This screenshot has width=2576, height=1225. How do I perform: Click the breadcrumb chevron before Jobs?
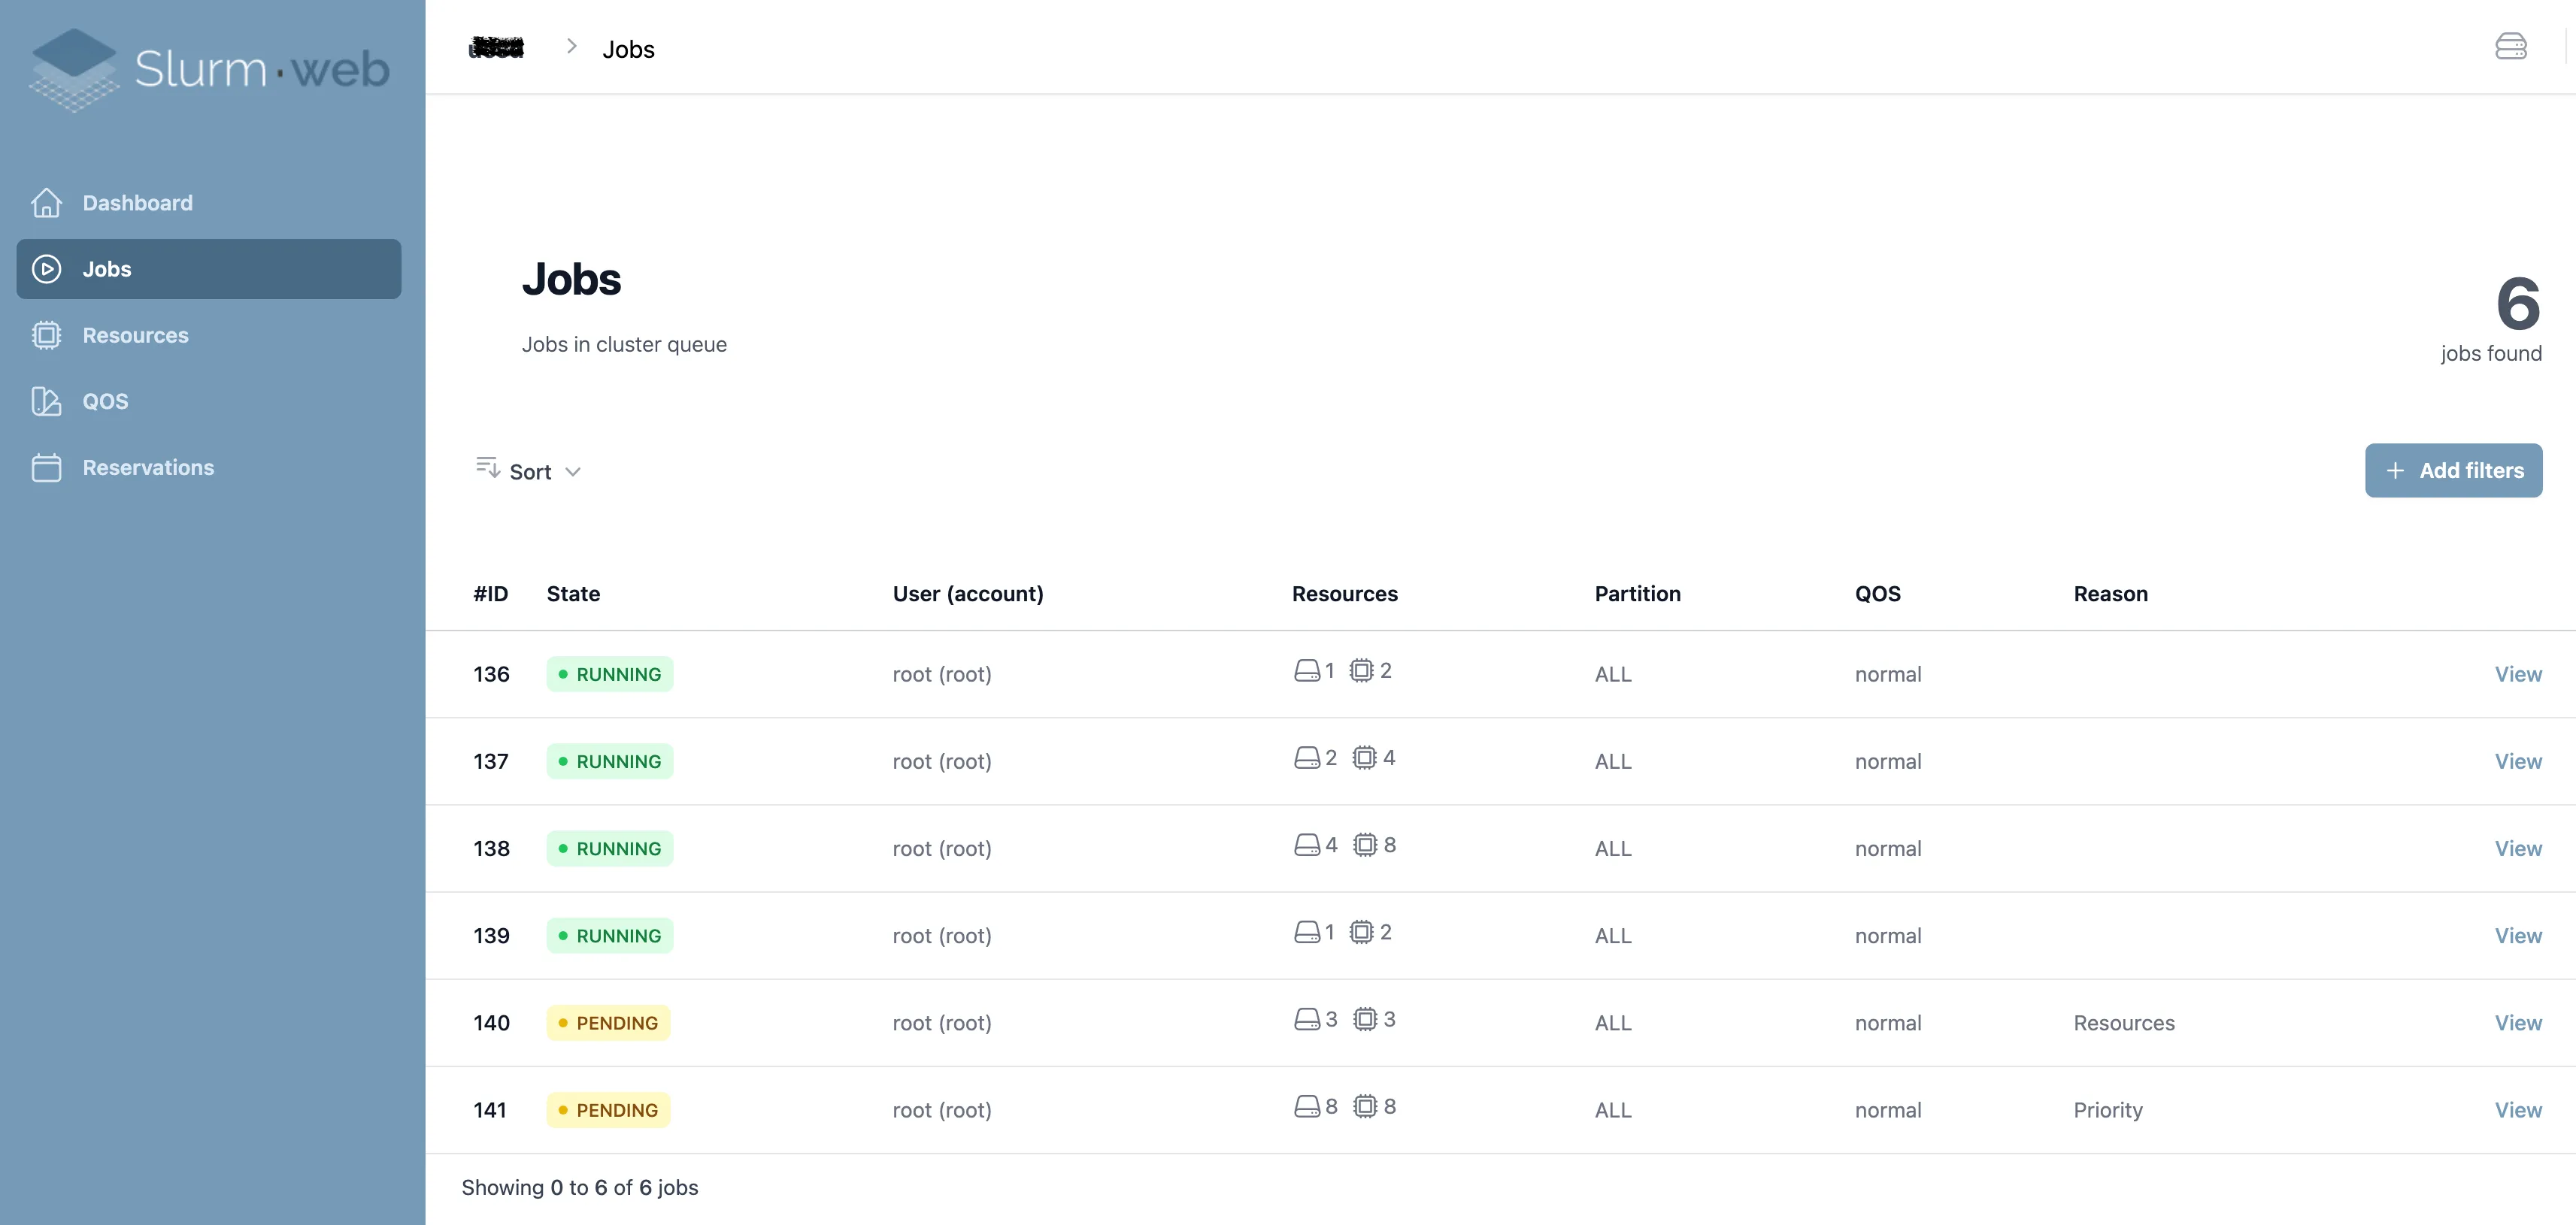coord(572,46)
